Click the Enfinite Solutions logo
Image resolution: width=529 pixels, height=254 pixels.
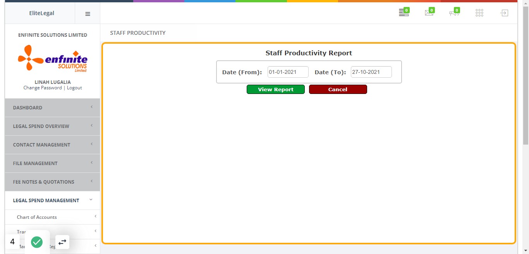(53, 59)
